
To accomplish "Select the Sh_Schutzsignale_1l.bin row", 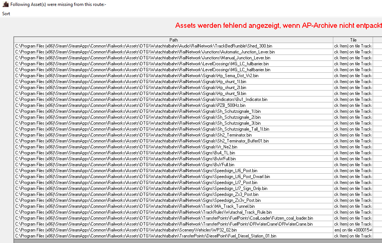I will tap(174, 111).
